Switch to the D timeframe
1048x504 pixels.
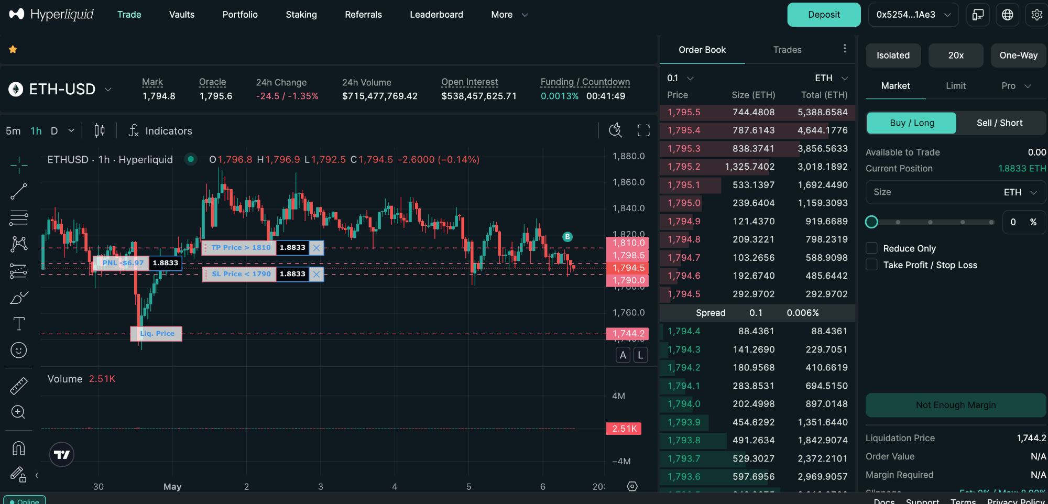click(54, 131)
